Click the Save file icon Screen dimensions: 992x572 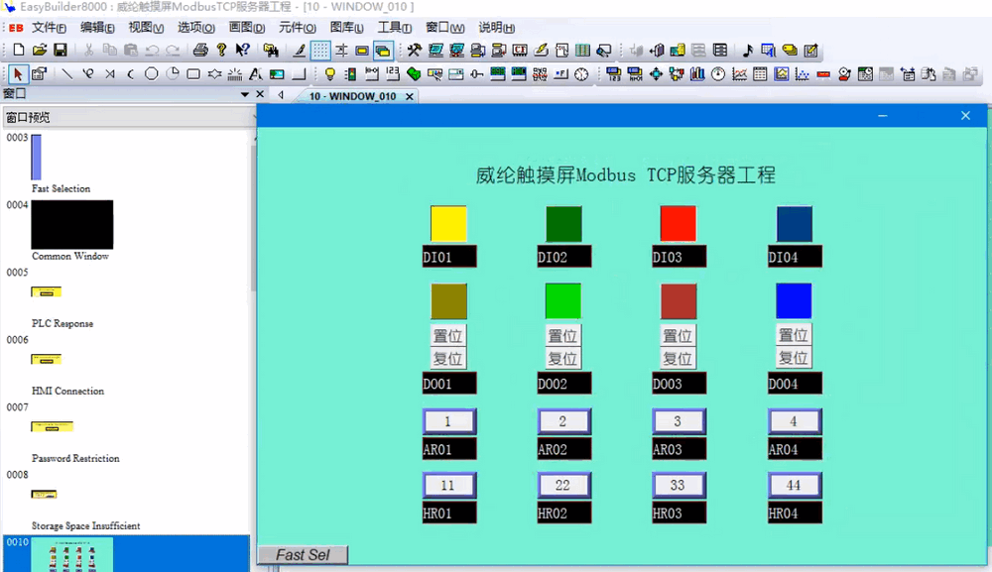click(61, 50)
